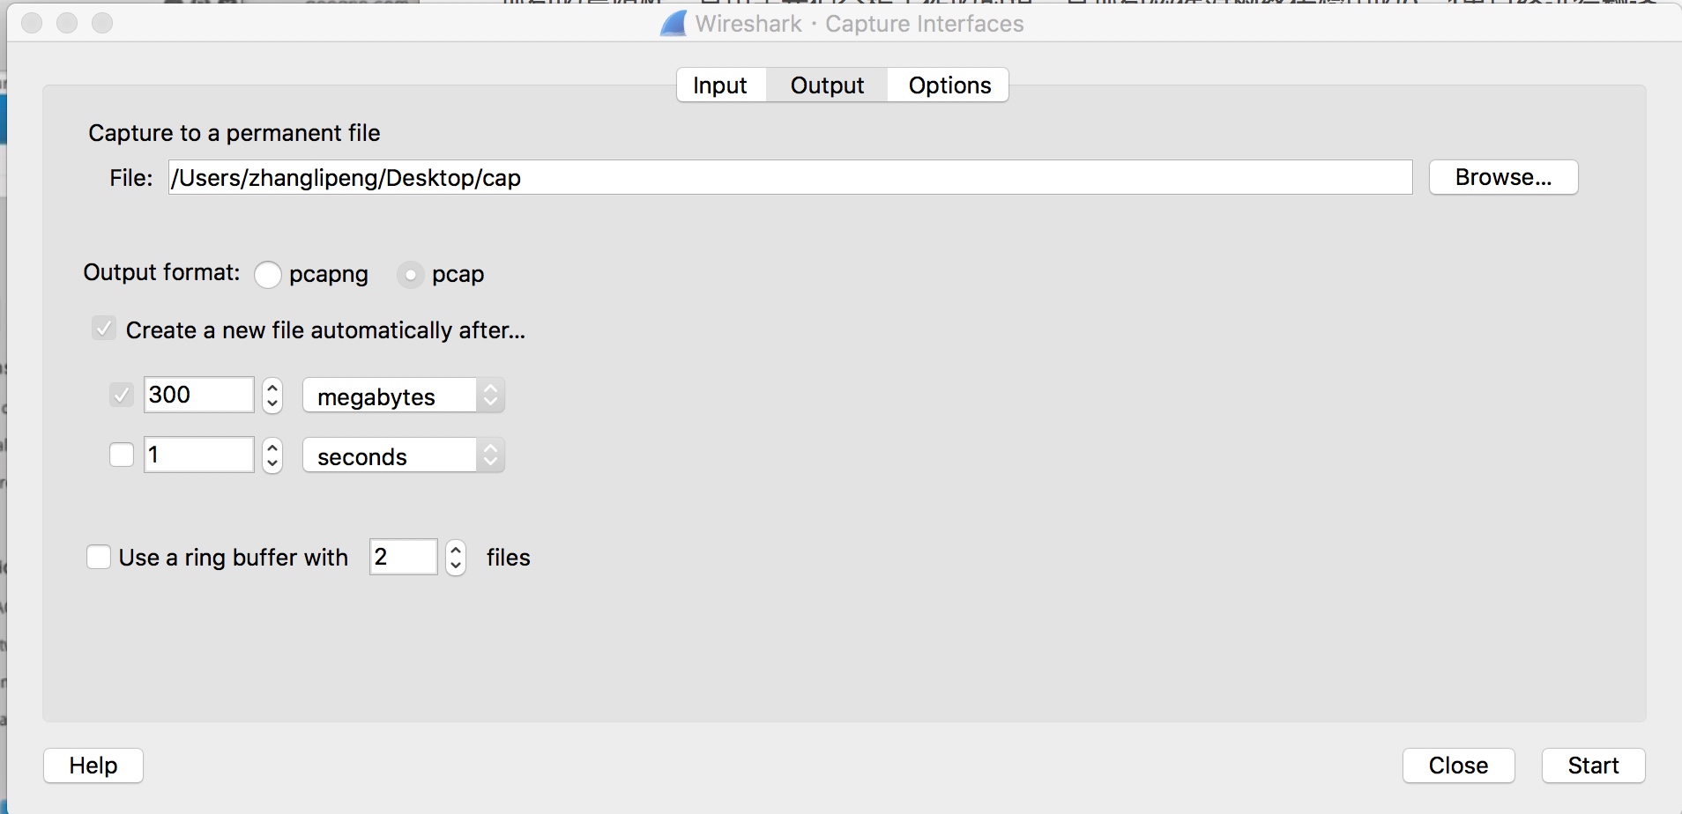Screen dimensions: 1682x814
Task: Open the seconds unit dropdown
Action: click(x=404, y=455)
